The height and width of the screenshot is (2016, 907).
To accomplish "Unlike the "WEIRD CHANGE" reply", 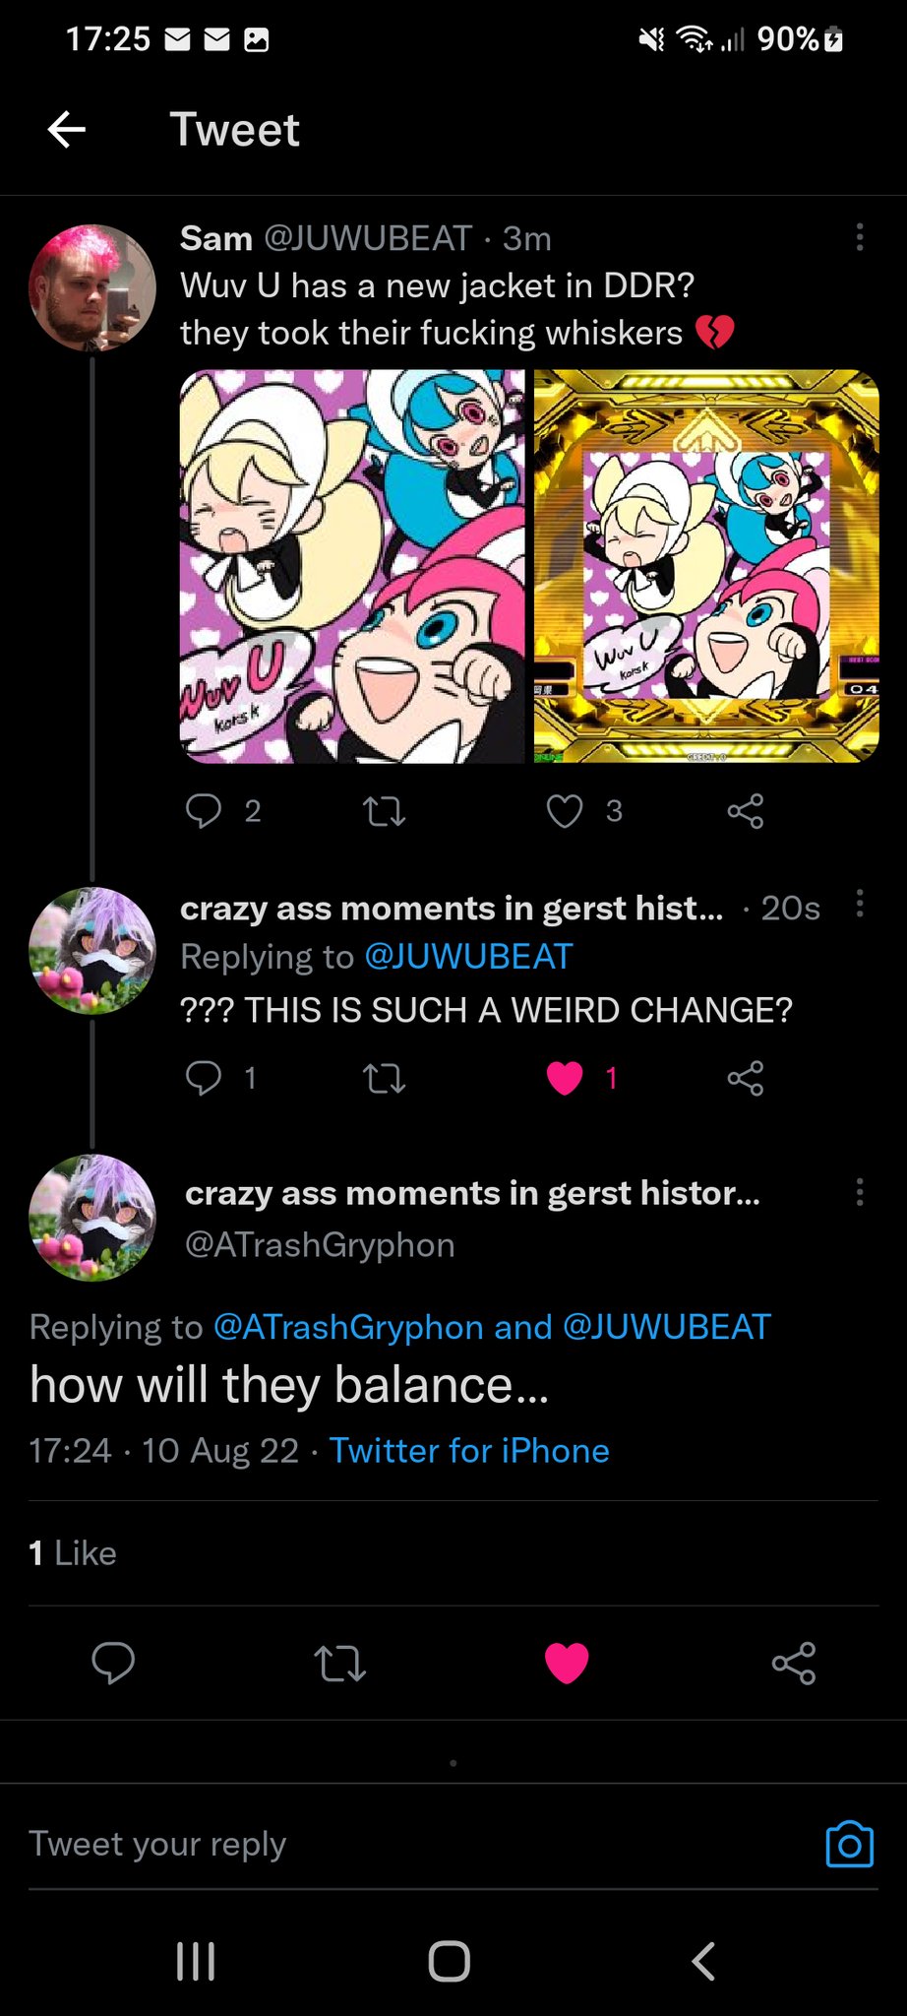I will point(565,1078).
